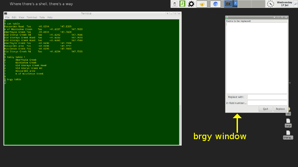Click the Replace button in brgy window
The width and height of the screenshot is (298, 167).
click(x=280, y=109)
